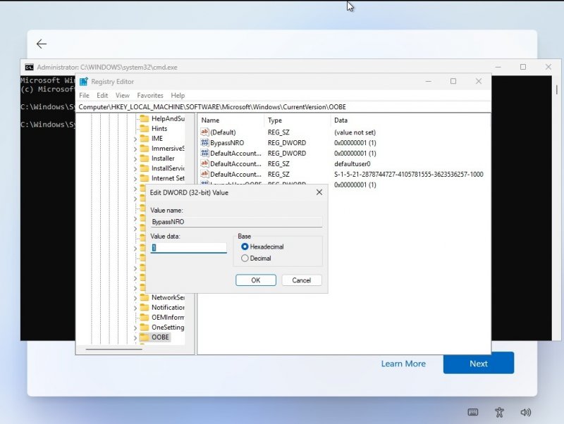
Task: Open the accessibility figure icon
Action: 499,412
